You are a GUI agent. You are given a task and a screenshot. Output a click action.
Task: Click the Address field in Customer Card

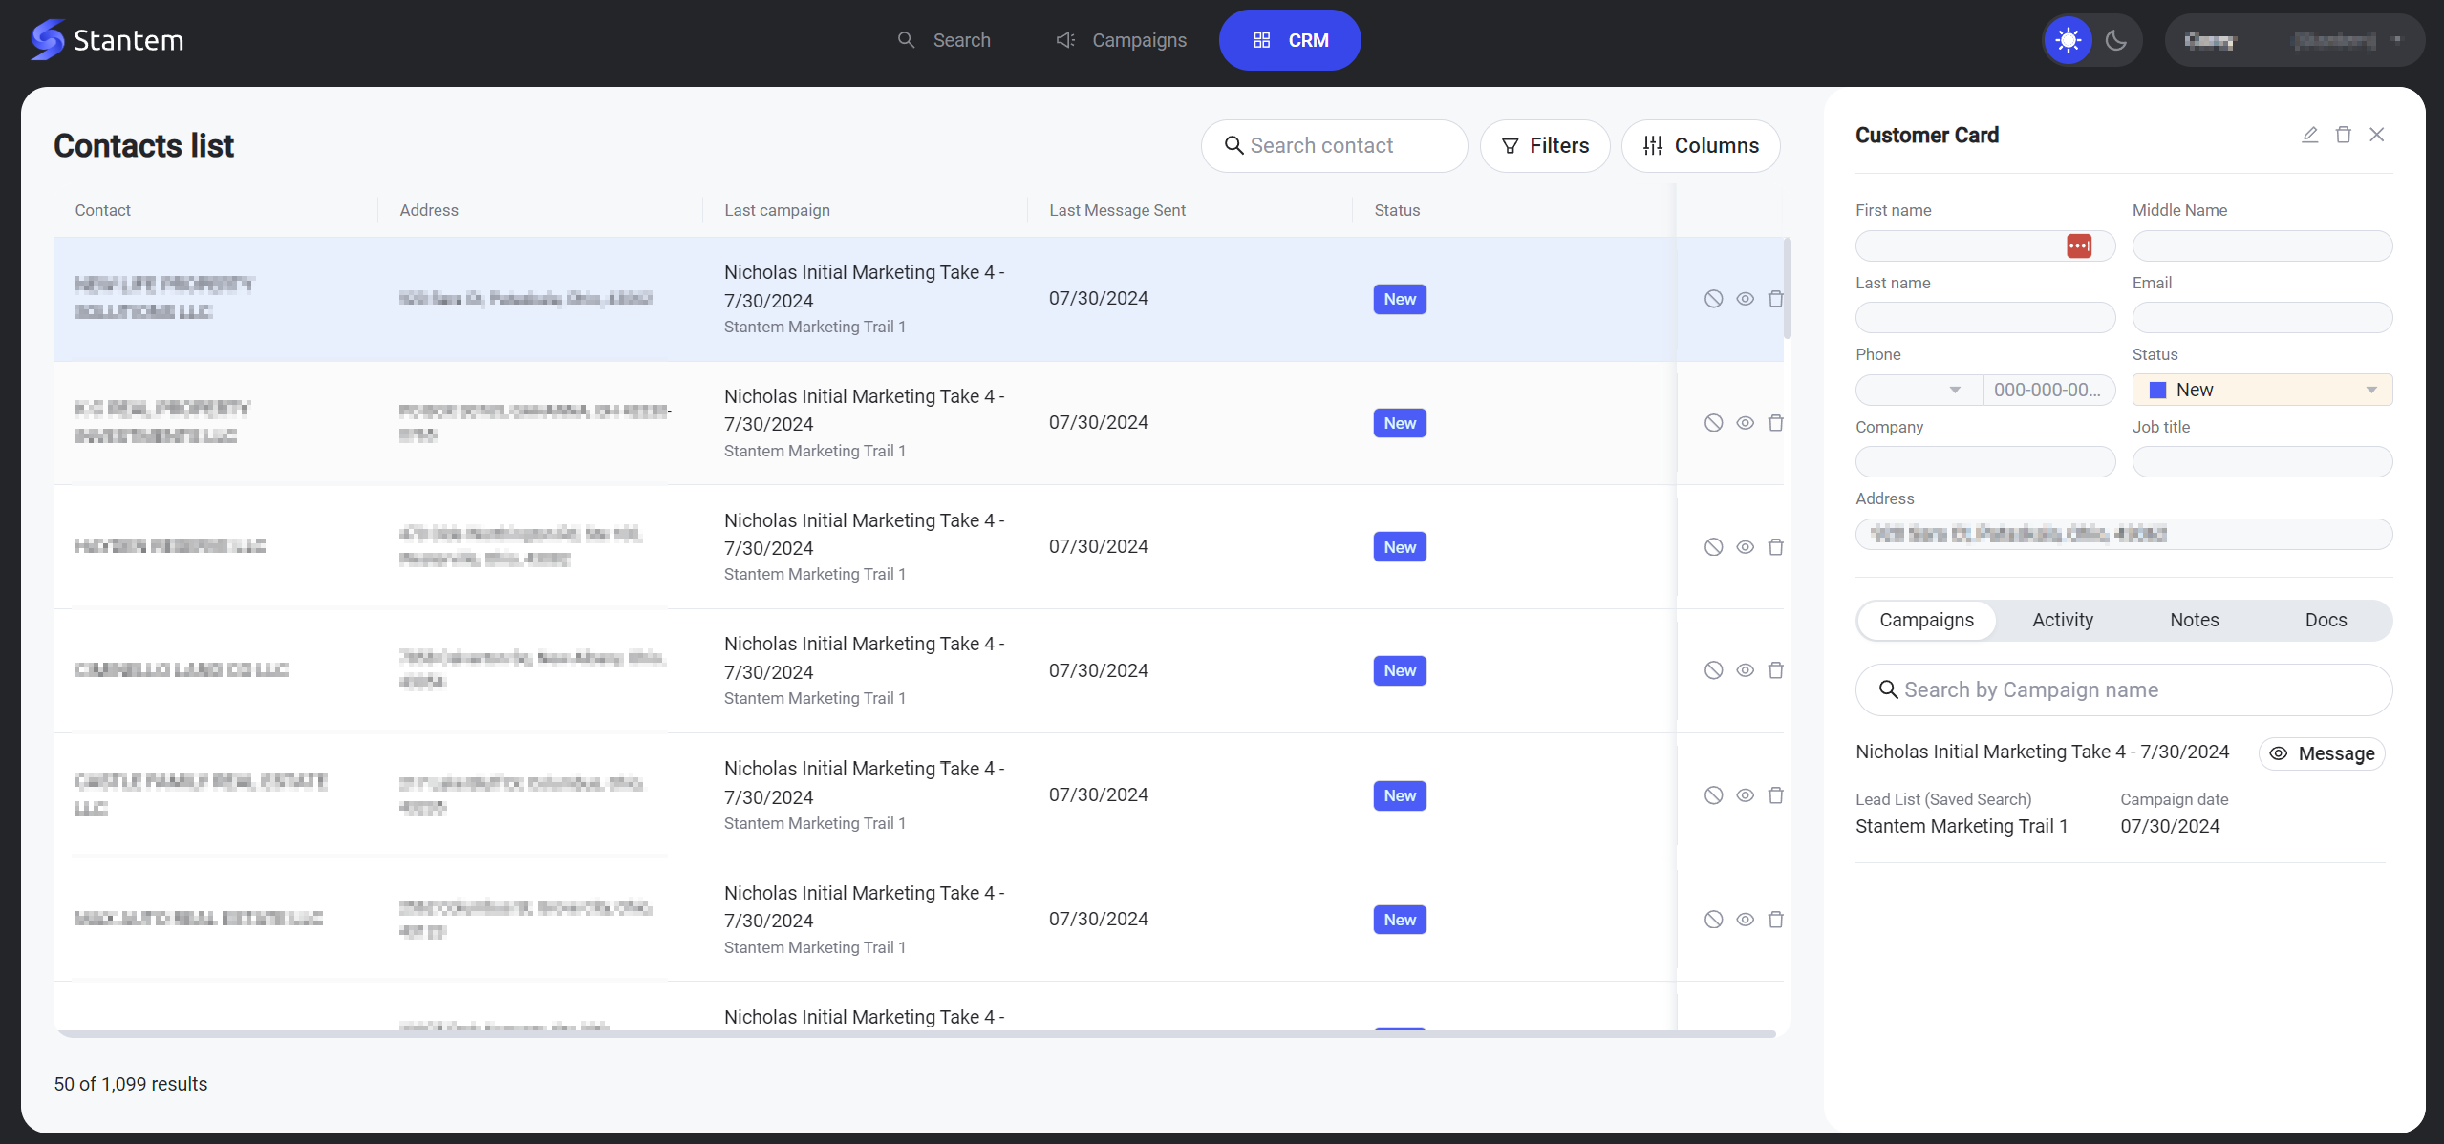tap(2123, 534)
